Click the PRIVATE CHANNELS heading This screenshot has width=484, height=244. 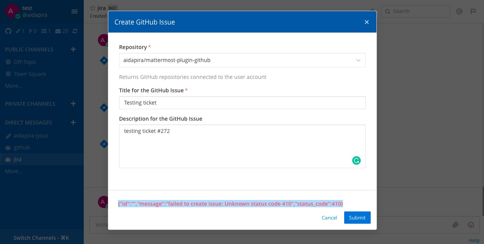pyautogui.click(x=30, y=103)
